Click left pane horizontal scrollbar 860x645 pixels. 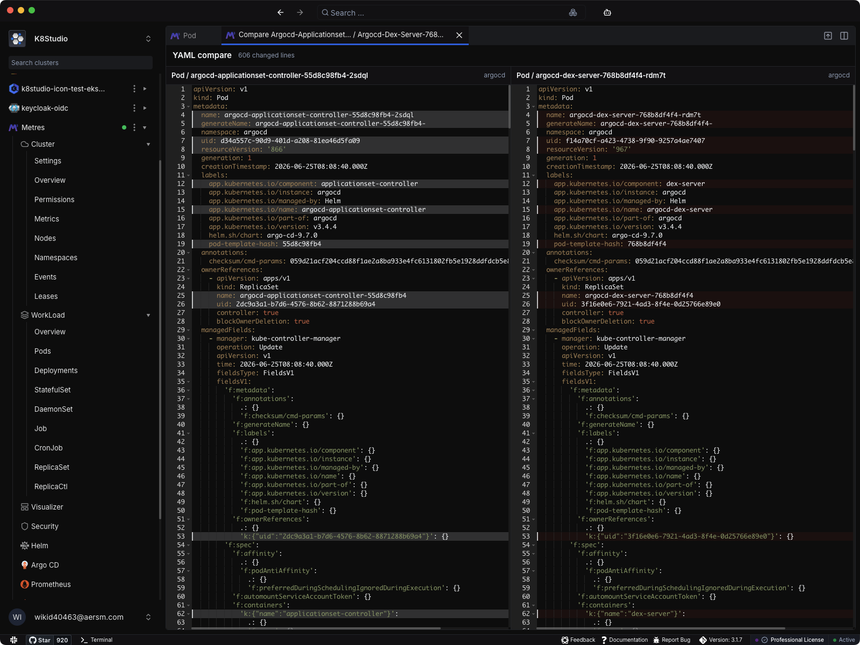(316, 628)
